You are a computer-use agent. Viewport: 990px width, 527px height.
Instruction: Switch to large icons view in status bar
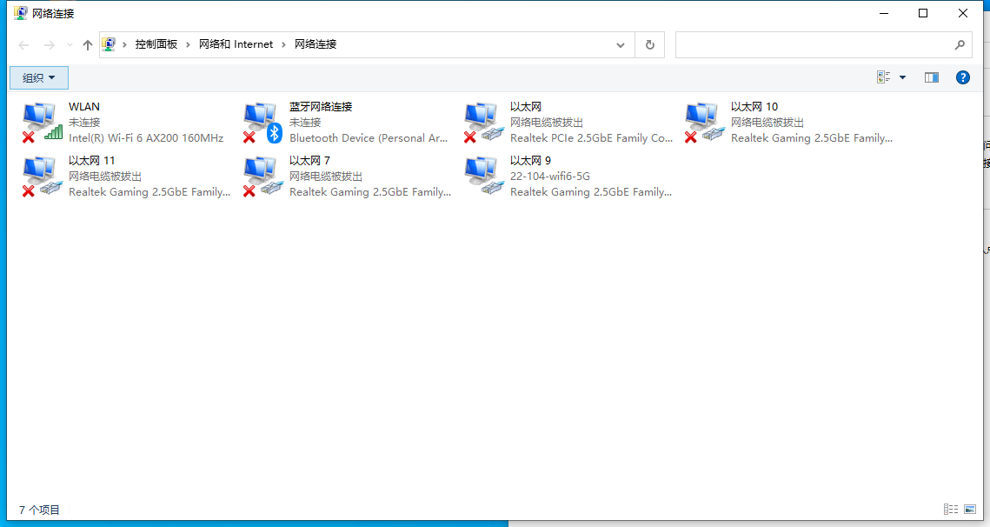[970, 510]
